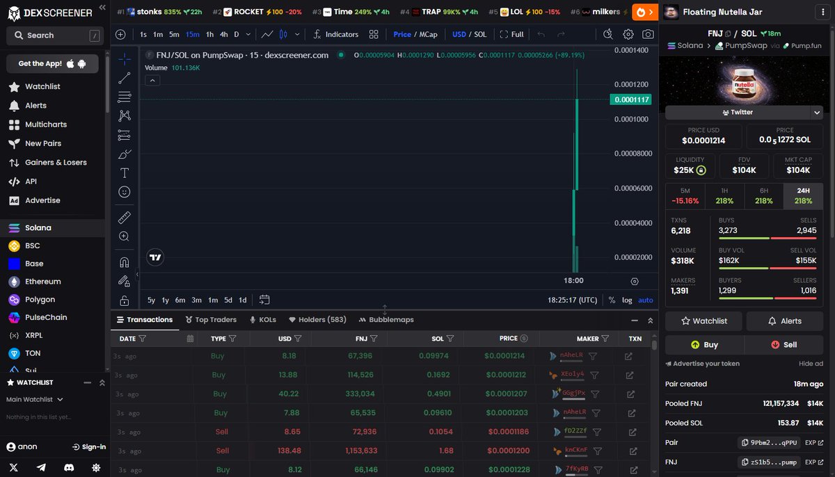Open the emoji icons tool
This screenshot has width=835, height=477.
[124, 191]
